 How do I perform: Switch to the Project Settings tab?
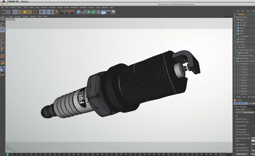point(240,103)
